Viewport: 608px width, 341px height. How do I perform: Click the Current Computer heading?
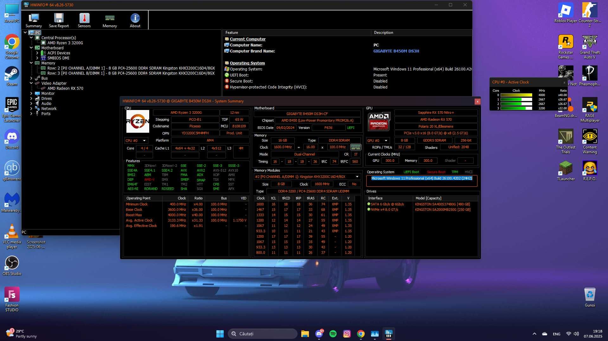point(247,39)
